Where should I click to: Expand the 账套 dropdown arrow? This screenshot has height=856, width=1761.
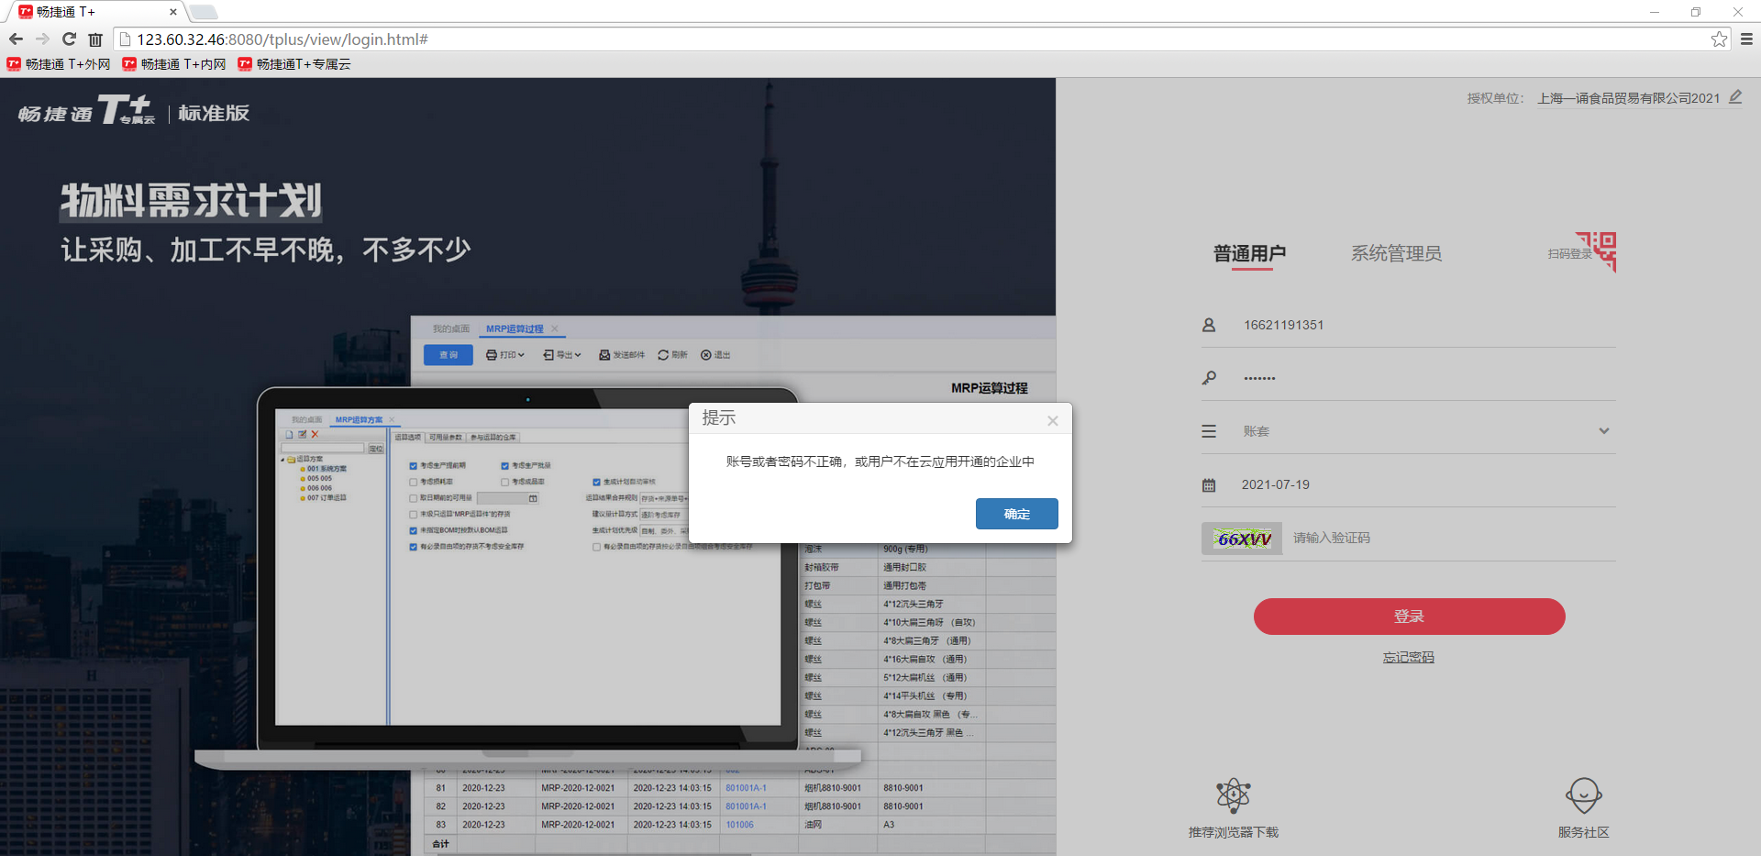click(1604, 431)
